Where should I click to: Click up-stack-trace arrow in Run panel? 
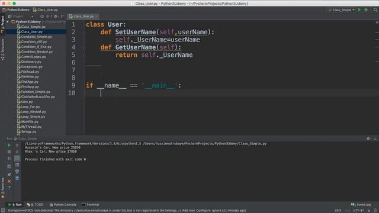click(17, 145)
